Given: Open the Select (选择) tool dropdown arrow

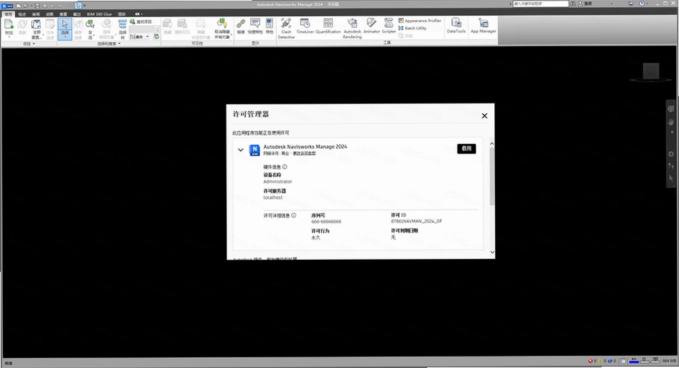Looking at the screenshot, I should [x=65, y=37].
